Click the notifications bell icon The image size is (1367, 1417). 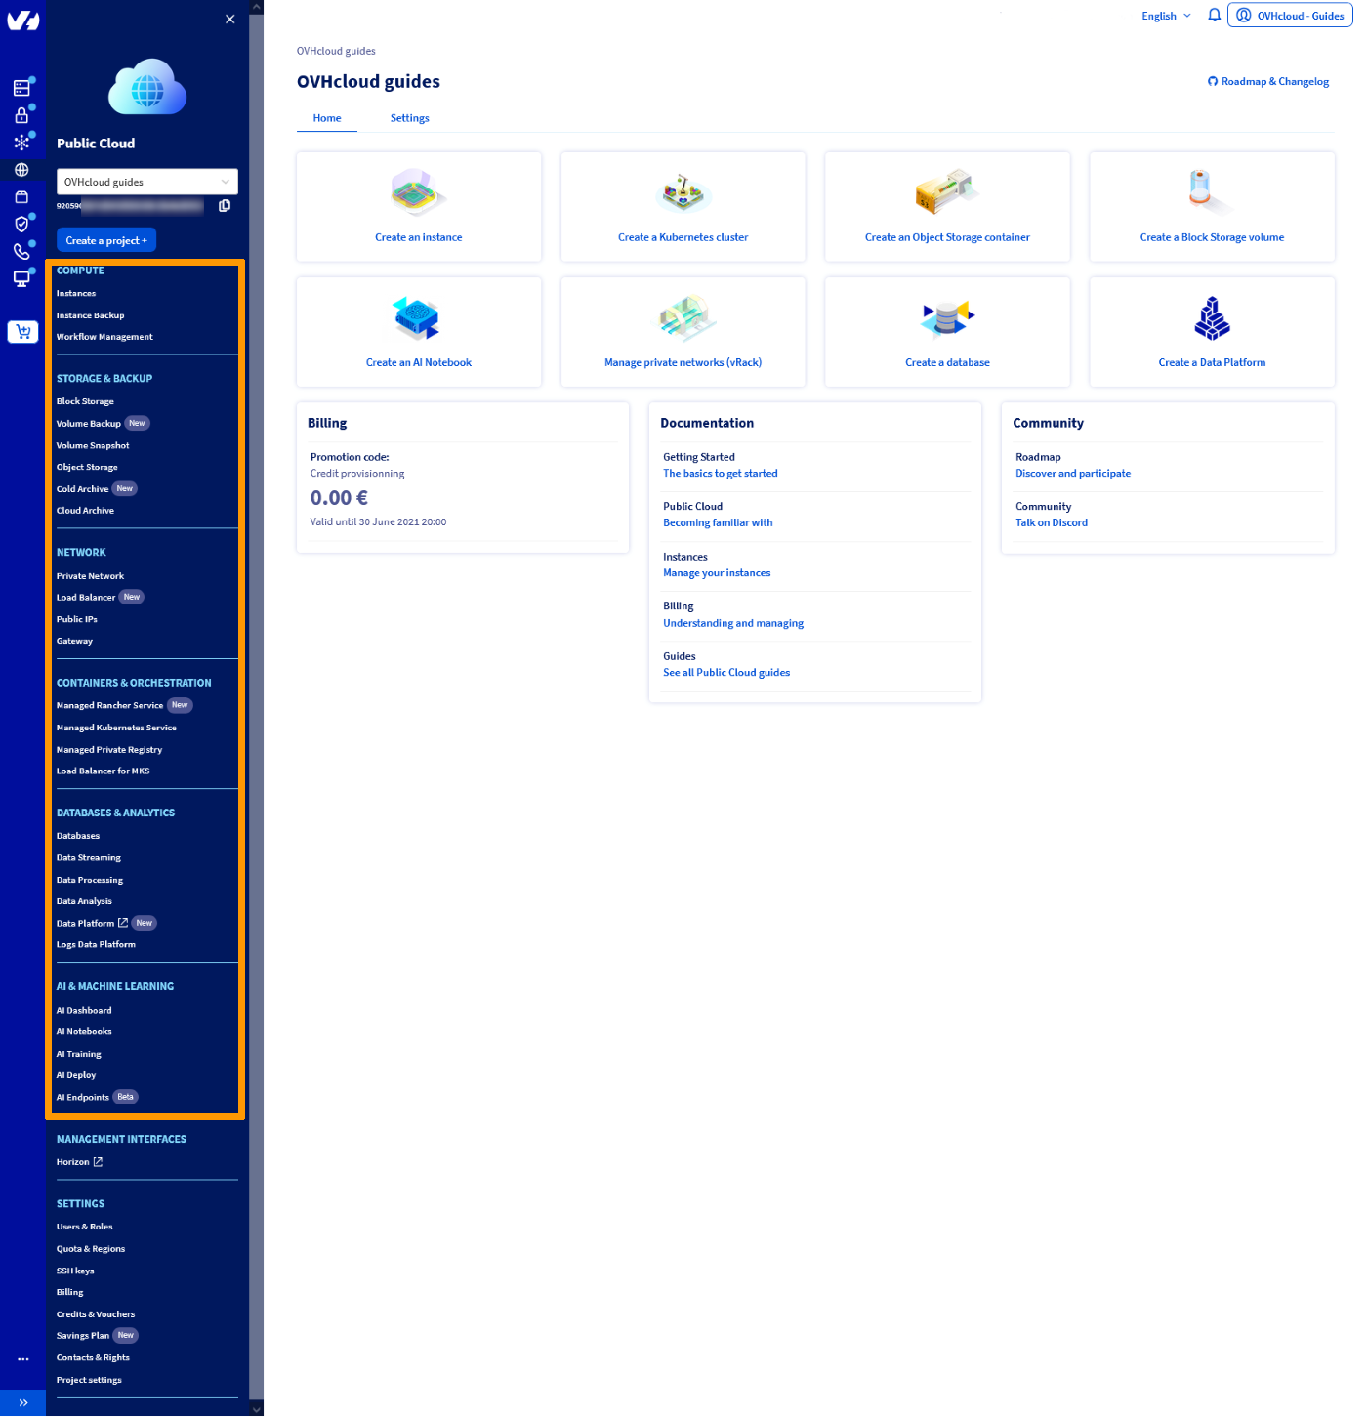coord(1214,15)
